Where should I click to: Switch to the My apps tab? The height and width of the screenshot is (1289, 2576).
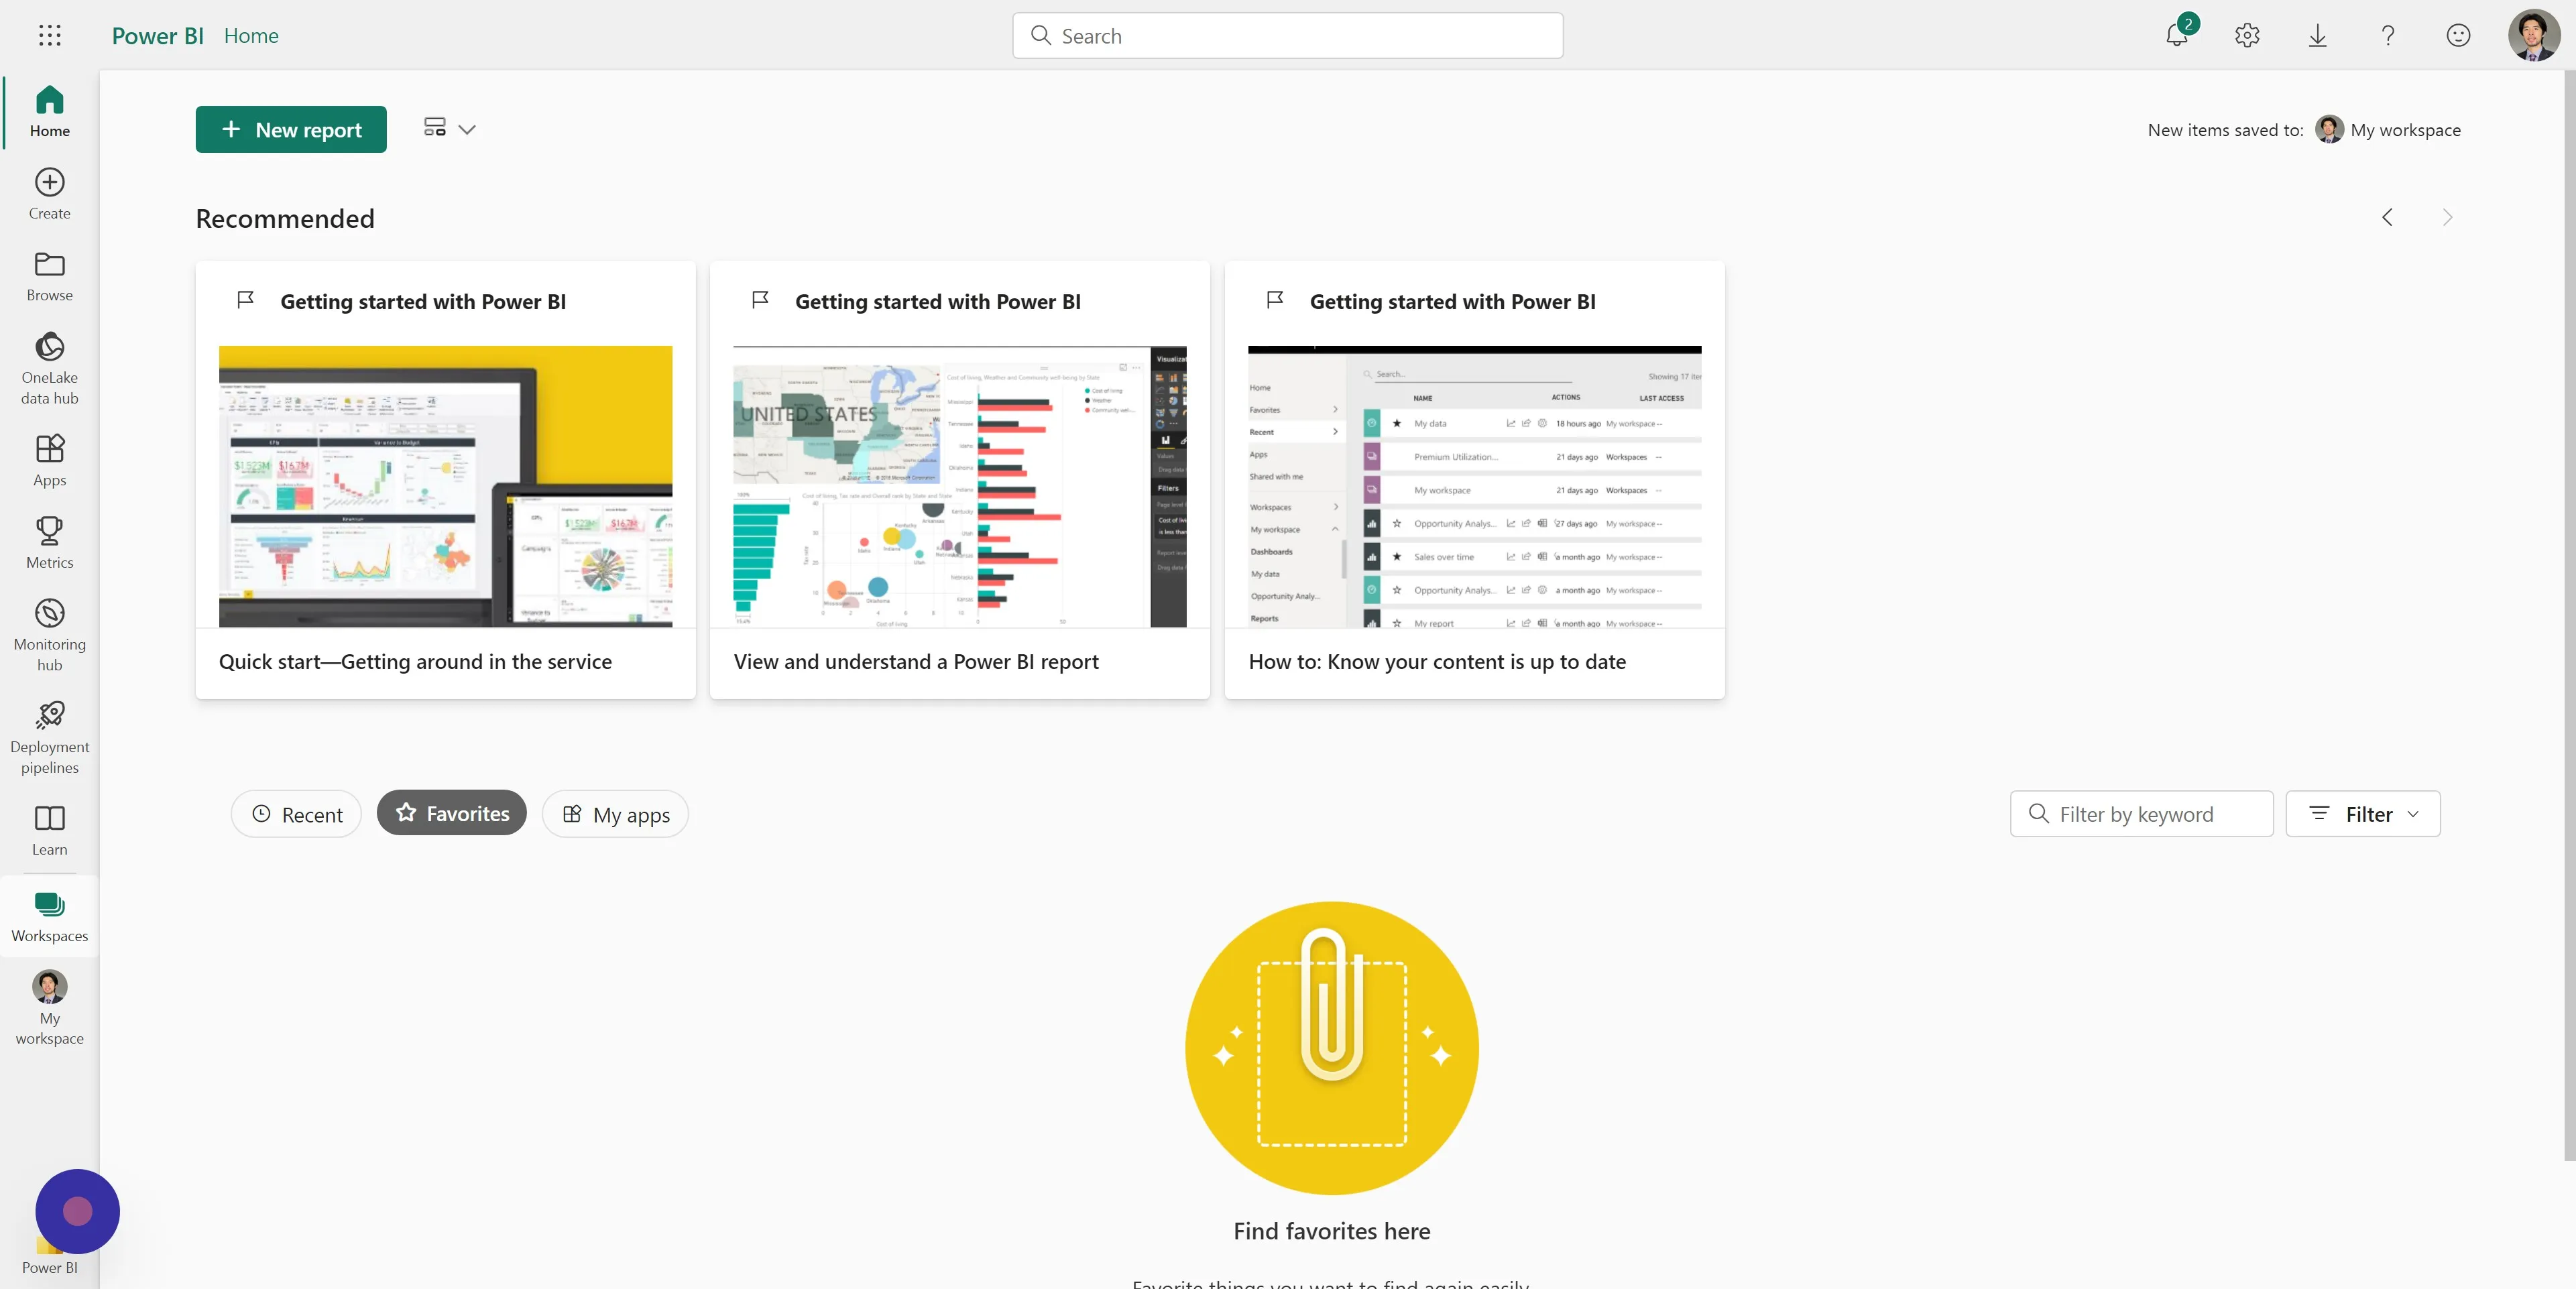click(x=615, y=814)
